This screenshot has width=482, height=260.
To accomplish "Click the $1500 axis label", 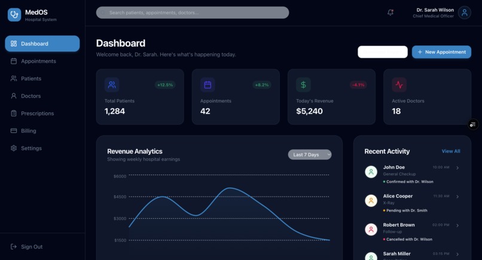I will click(120, 240).
